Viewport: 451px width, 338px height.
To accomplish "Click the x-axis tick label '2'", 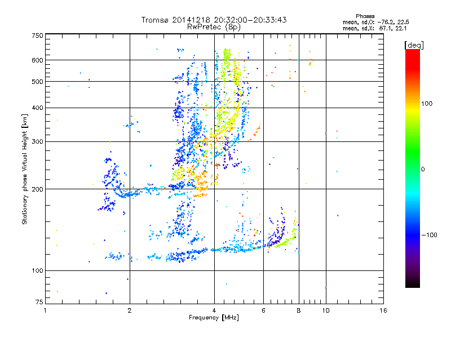I will pyautogui.click(x=130, y=310).
